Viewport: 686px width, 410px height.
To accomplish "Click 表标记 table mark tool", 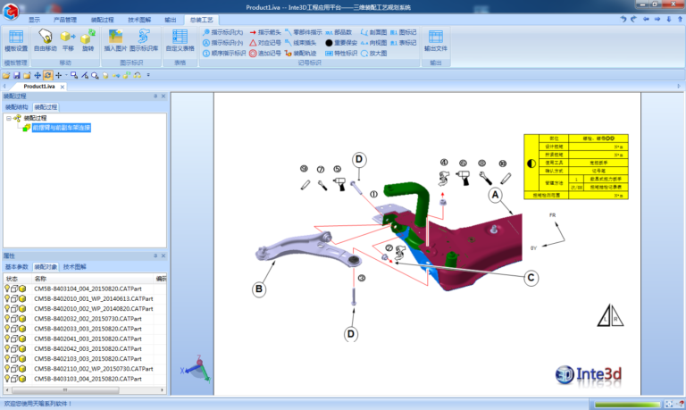I will [403, 43].
